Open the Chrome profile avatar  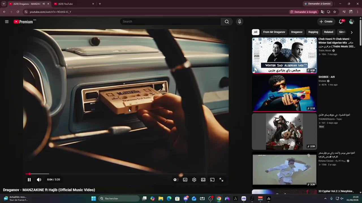pyautogui.click(x=351, y=12)
